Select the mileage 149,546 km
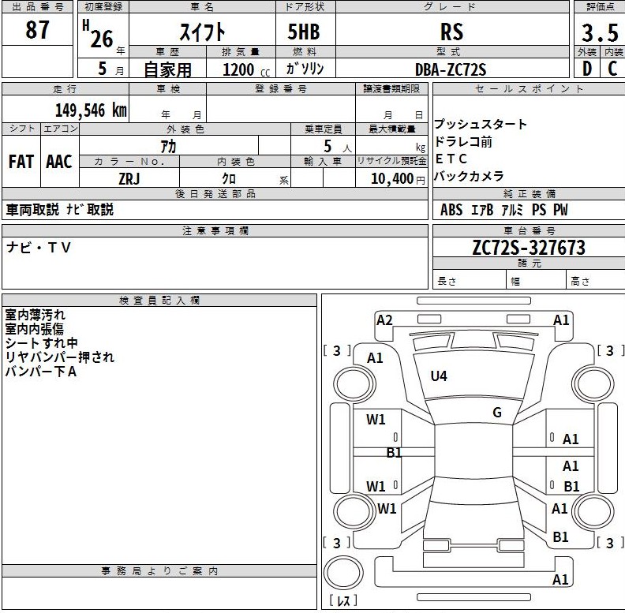Screen dimensions: 625x613 click(x=91, y=110)
